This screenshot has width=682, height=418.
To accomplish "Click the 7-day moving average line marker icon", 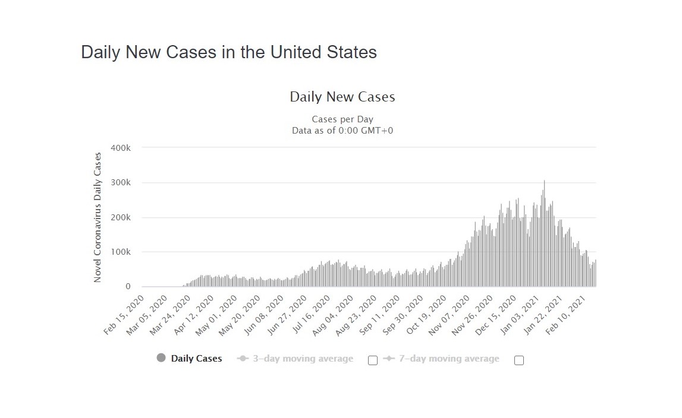I will (389, 359).
